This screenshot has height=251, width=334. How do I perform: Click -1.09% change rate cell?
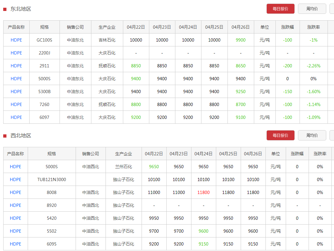(313, 117)
